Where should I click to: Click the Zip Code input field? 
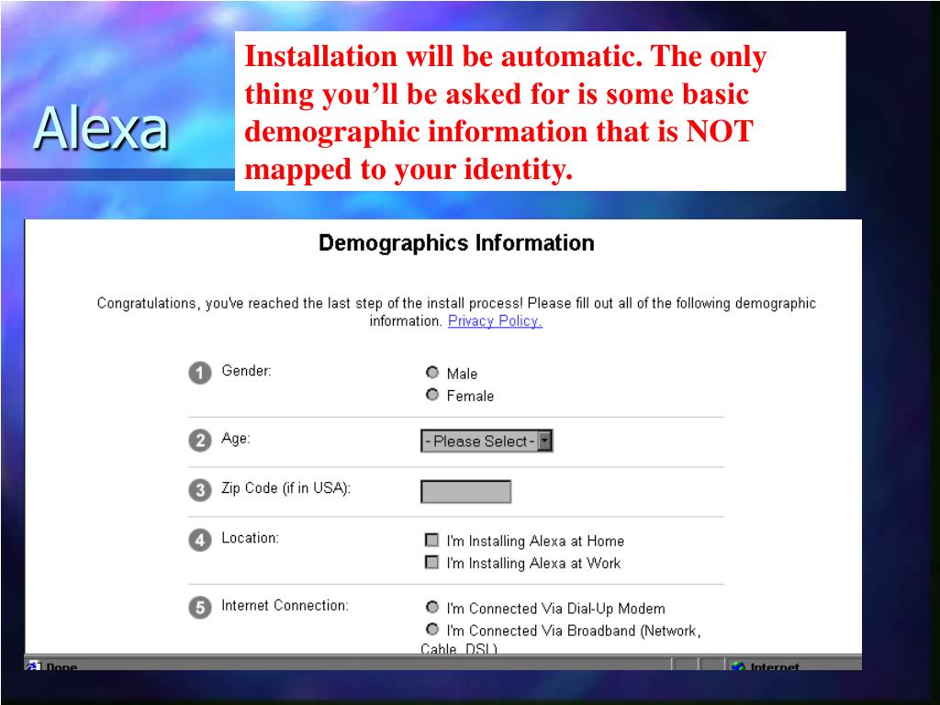465,492
